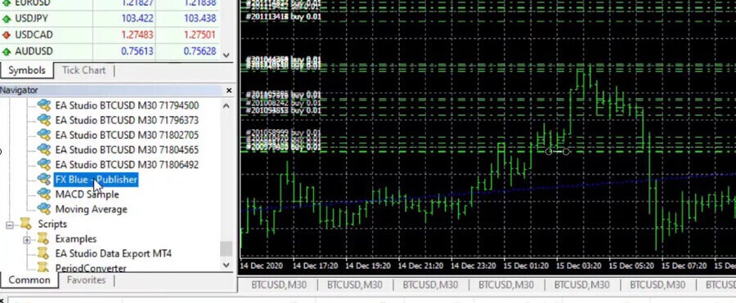This screenshot has width=736, height=303.
Task: Click the MACD Sample advisor icon
Action: [43, 194]
